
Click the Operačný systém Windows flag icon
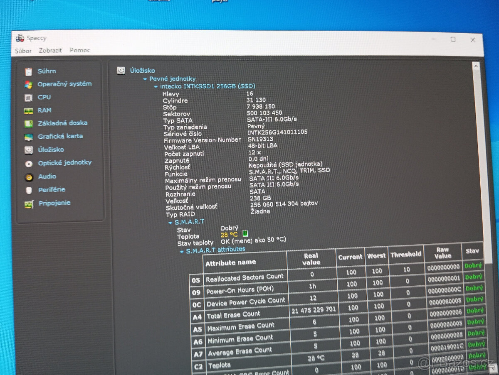(x=28, y=85)
